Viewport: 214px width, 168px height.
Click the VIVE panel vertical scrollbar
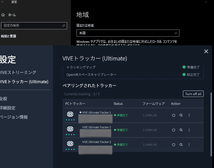tap(211, 124)
